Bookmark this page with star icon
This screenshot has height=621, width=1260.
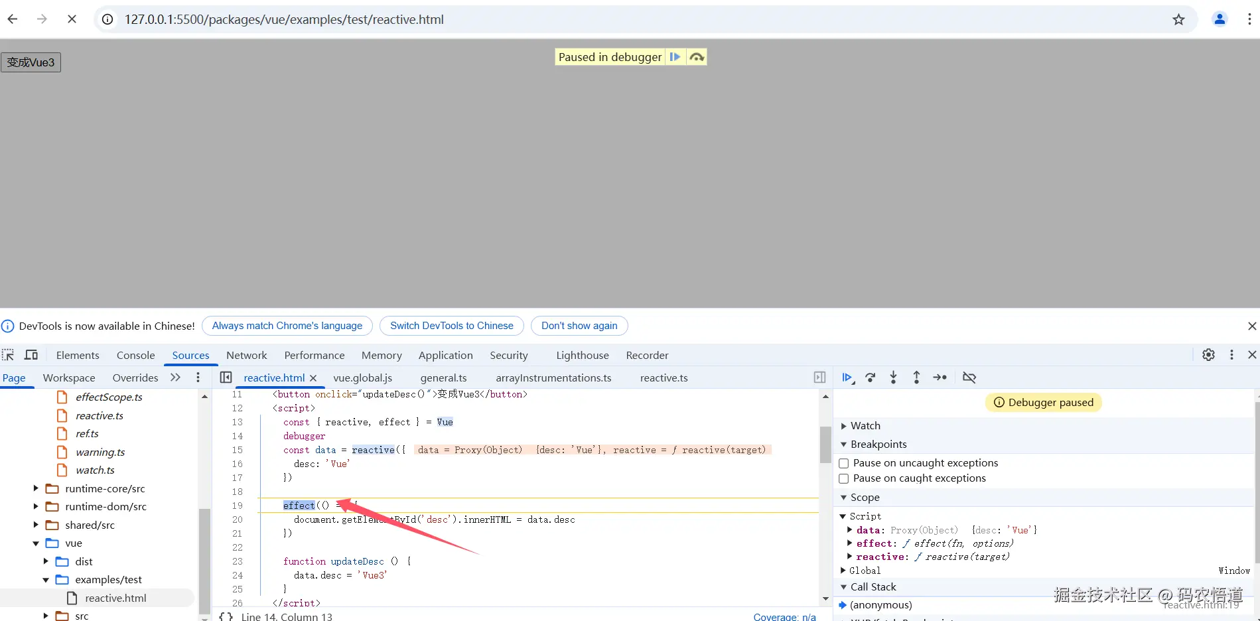(x=1178, y=19)
